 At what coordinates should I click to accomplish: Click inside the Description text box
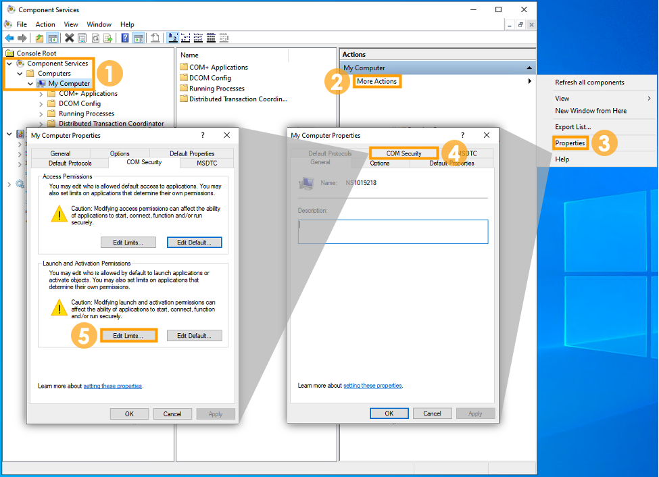point(393,232)
